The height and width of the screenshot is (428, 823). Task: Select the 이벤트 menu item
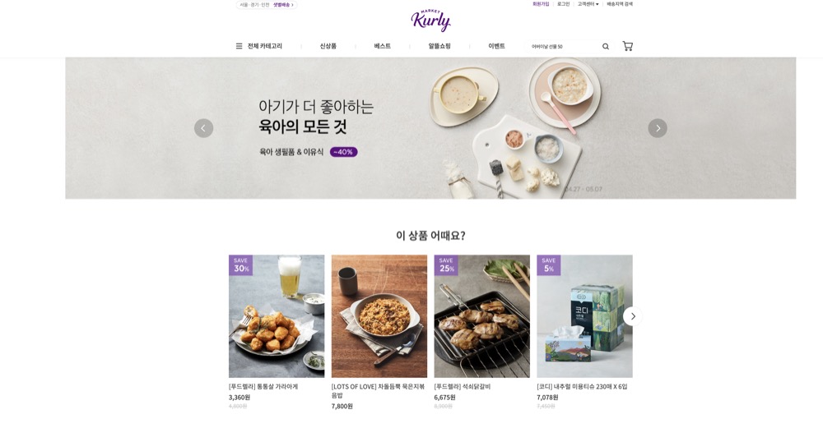pyautogui.click(x=496, y=46)
